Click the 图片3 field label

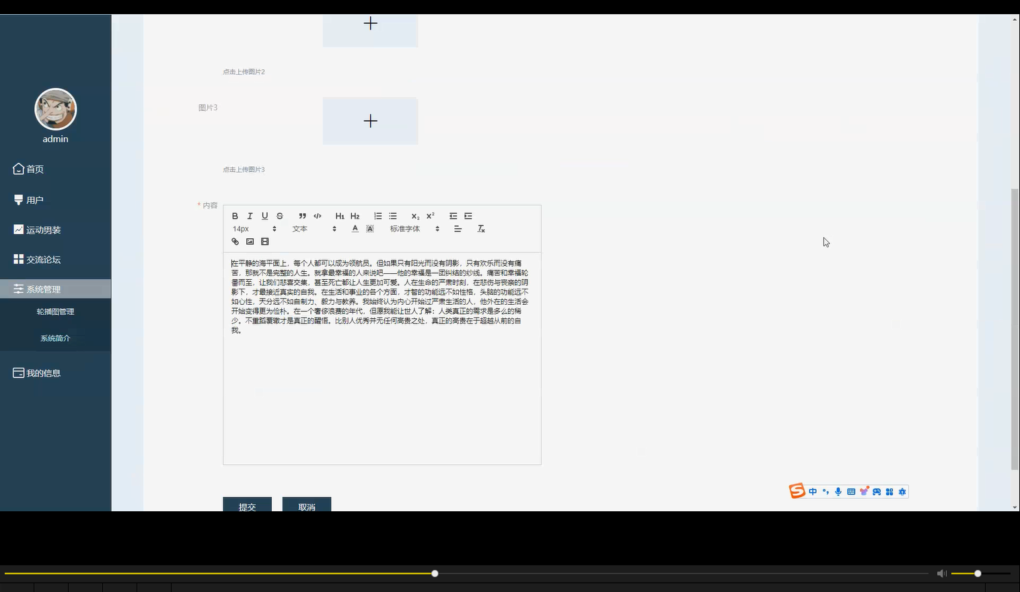click(208, 108)
